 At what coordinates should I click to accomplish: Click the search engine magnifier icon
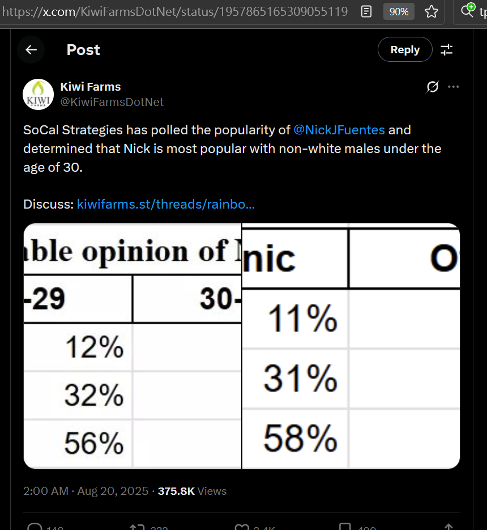[x=467, y=10]
